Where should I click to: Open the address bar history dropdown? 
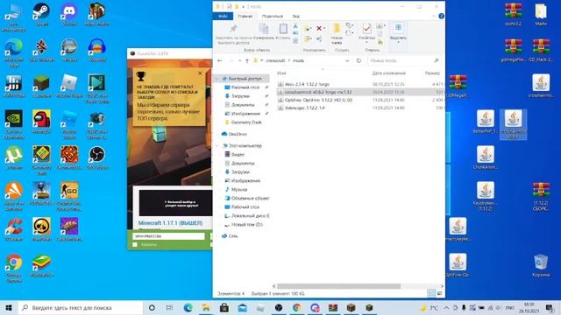pos(347,60)
